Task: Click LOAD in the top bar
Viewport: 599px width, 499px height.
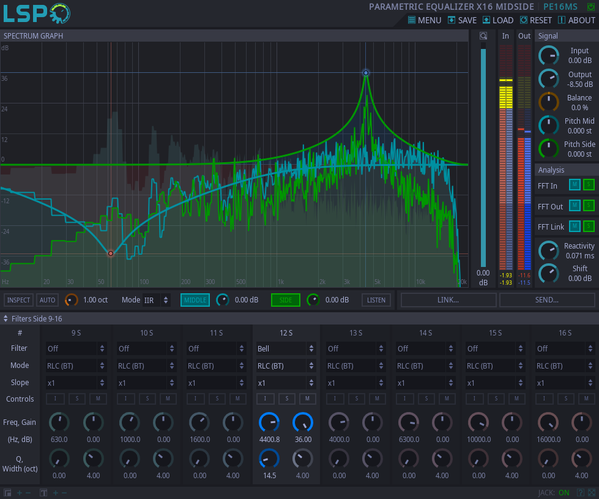Action: [x=498, y=20]
